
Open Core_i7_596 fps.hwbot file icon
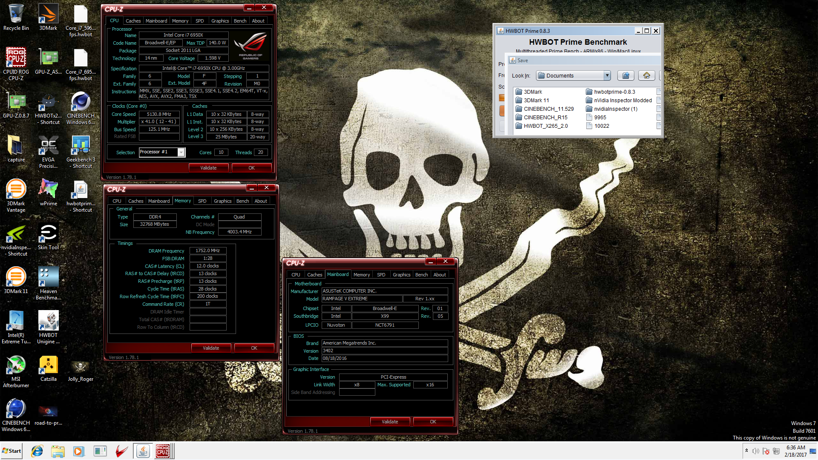point(81,20)
